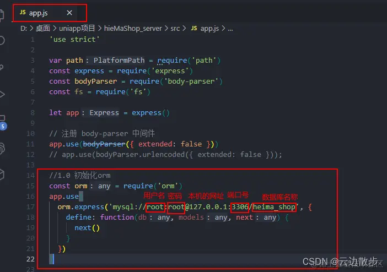Click the models parameter on line 18
The width and height of the screenshot is (387, 272).
coord(191,217)
